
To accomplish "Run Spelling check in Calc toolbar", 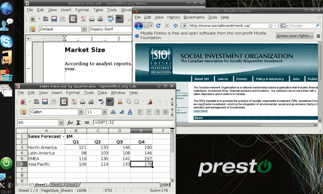I will (101, 102).
